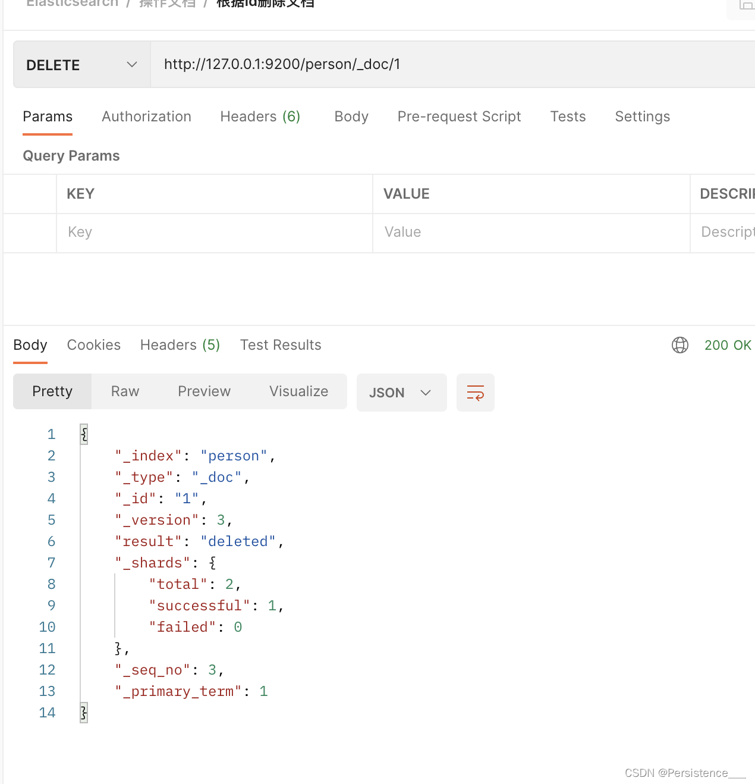
Task: Toggle the wrap lines icon
Action: tap(476, 393)
